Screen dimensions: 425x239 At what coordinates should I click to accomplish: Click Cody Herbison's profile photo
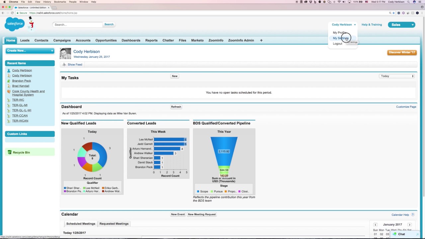pos(65,54)
